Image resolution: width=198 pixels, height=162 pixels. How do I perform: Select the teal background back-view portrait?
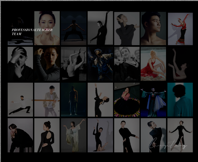pyautogui.click(x=180, y=100)
